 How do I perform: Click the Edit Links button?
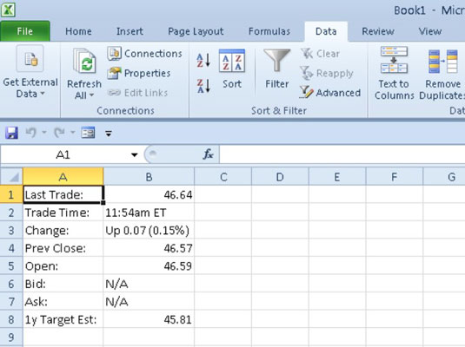click(x=137, y=93)
